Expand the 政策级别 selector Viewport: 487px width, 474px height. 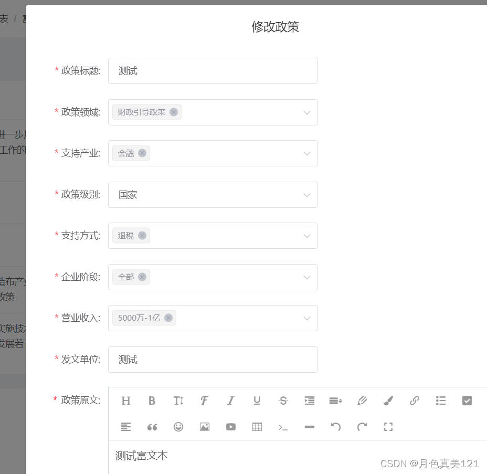point(306,194)
